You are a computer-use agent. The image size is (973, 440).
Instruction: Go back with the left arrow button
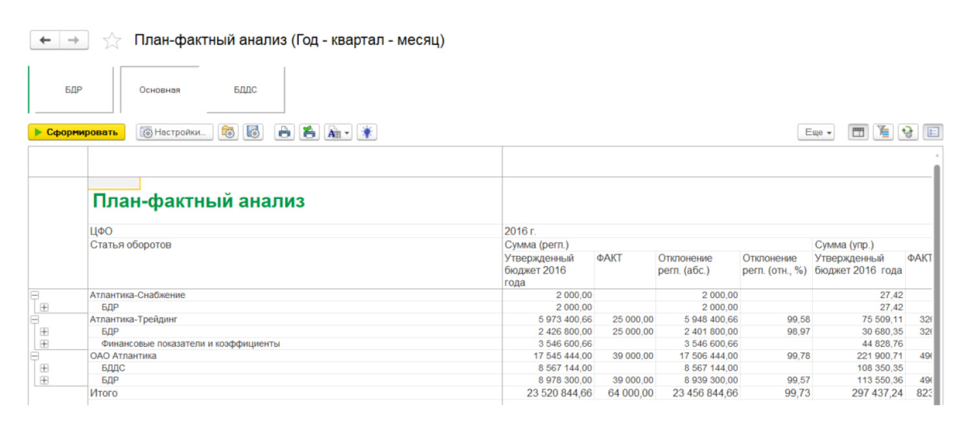45,40
